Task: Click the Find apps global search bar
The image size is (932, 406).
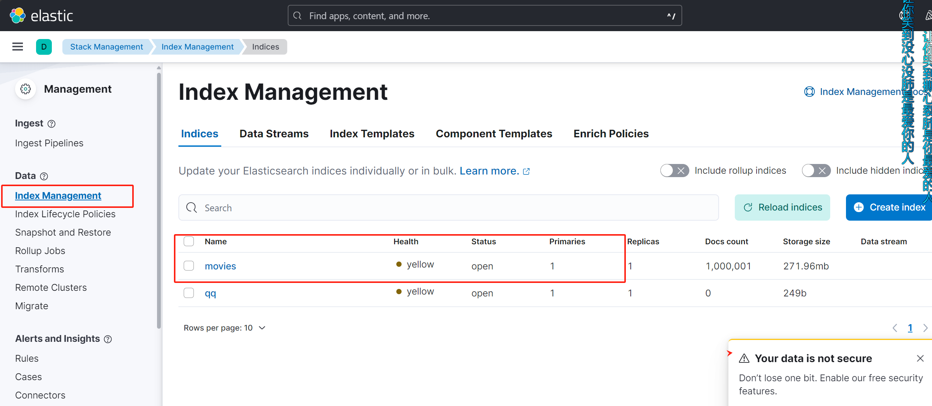Action: [485, 16]
